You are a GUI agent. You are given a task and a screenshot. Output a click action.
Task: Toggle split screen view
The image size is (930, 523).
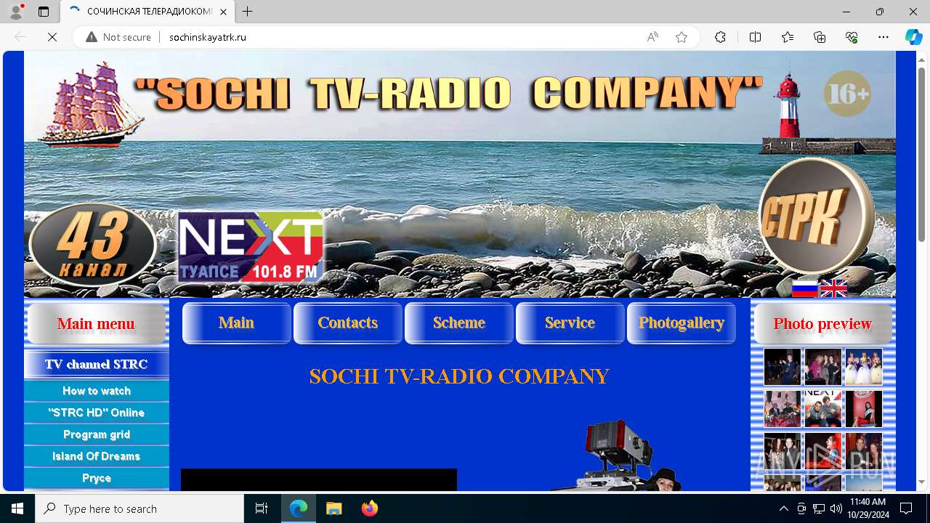coord(755,37)
